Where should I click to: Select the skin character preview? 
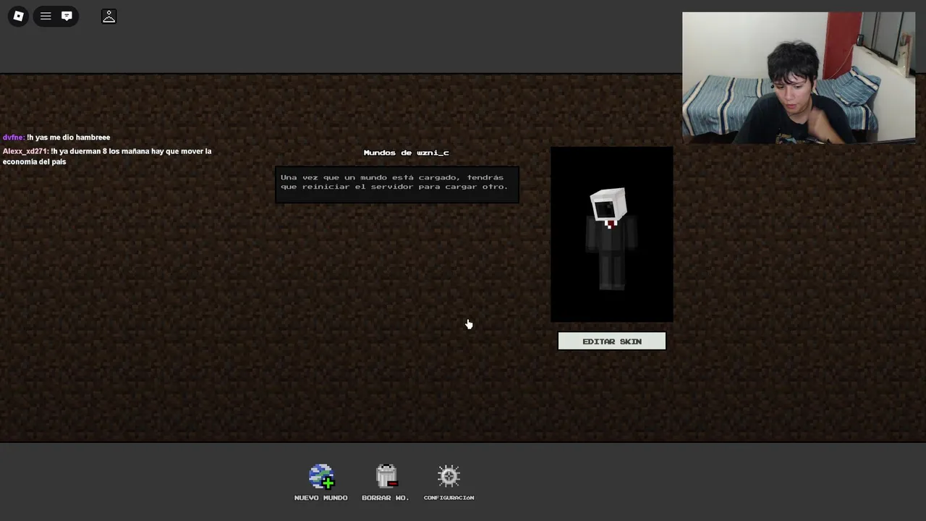click(x=612, y=234)
